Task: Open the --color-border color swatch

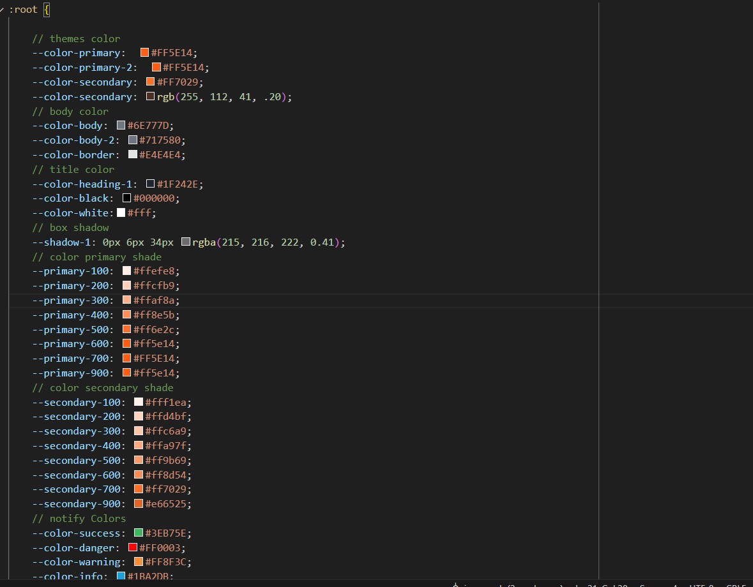Action: 132,154
